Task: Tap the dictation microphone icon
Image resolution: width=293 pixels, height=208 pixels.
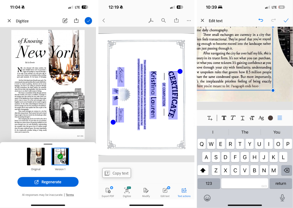Action: (x=282, y=198)
